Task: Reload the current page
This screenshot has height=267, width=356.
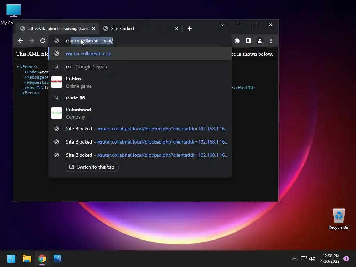Action: coord(43,41)
